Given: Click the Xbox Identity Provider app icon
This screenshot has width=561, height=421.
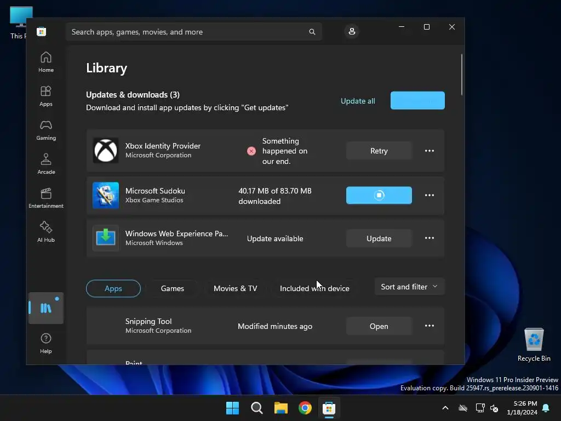Looking at the screenshot, I should (x=106, y=151).
